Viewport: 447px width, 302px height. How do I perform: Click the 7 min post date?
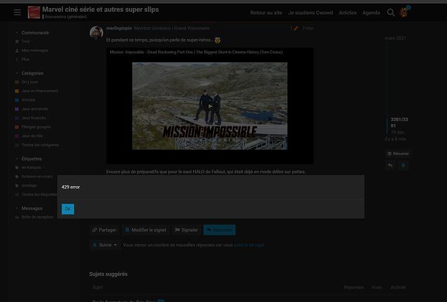tap(308, 29)
